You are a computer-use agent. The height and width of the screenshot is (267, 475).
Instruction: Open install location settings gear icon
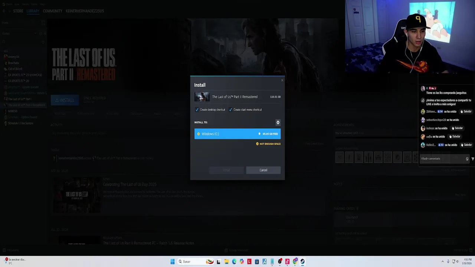(278, 122)
